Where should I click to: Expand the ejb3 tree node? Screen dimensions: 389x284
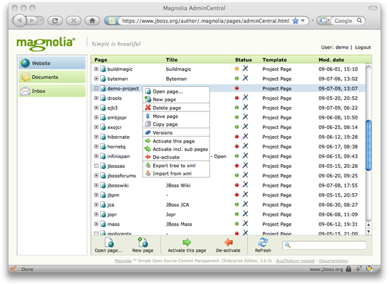pyautogui.click(x=96, y=108)
